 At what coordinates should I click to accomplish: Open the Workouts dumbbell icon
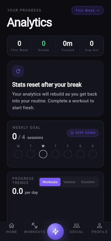pyautogui.click(x=35, y=226)
